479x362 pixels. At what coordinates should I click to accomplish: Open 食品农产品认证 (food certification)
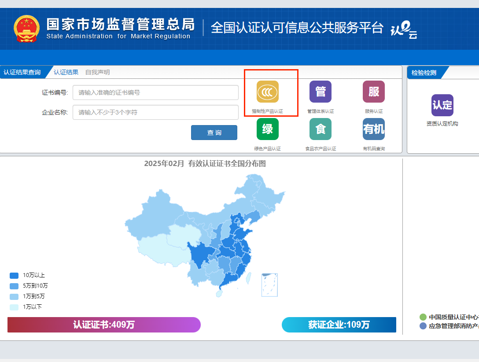(321, 129)
